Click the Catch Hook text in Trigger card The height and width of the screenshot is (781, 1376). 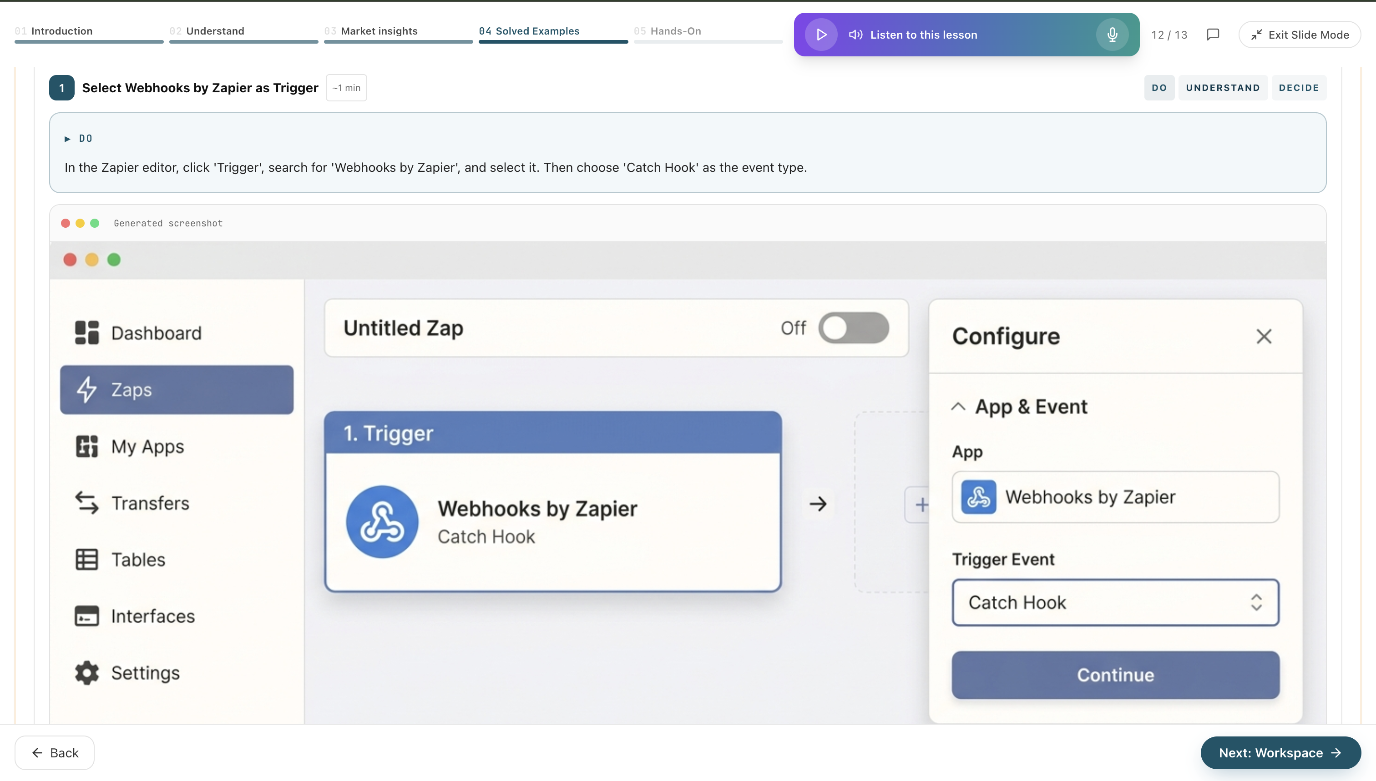[486, 536]
